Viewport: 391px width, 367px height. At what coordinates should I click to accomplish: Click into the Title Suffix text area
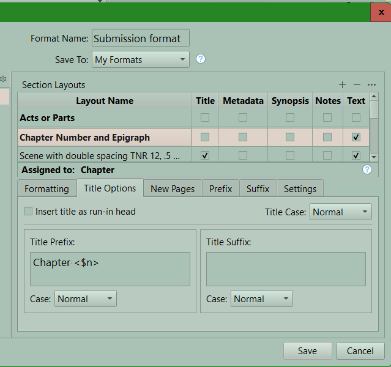tap(286, 269)
